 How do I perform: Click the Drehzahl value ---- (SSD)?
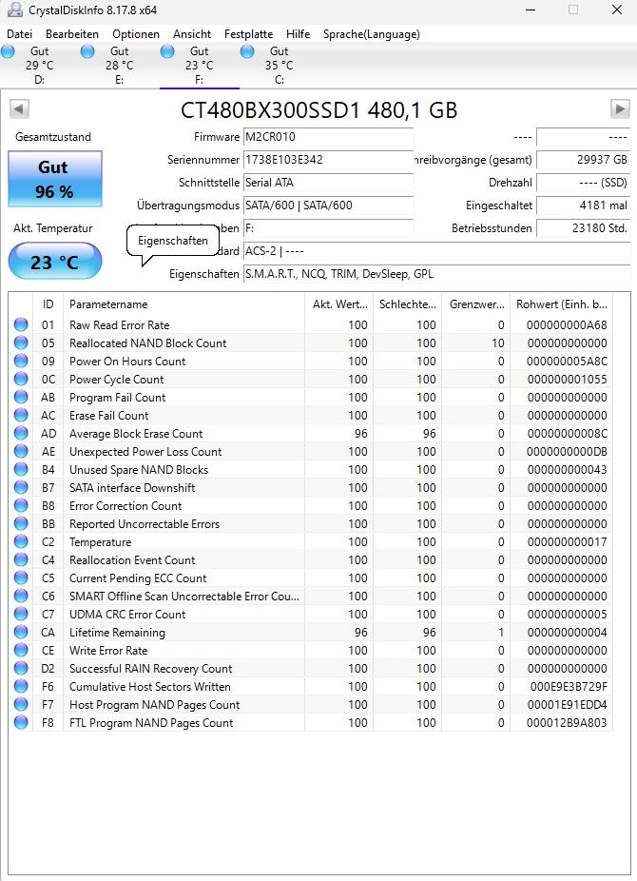click(583, 183)
